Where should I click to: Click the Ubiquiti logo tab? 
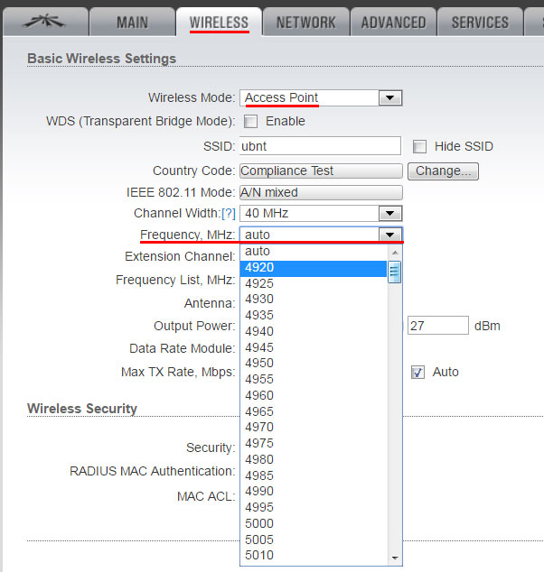(44, 22)
